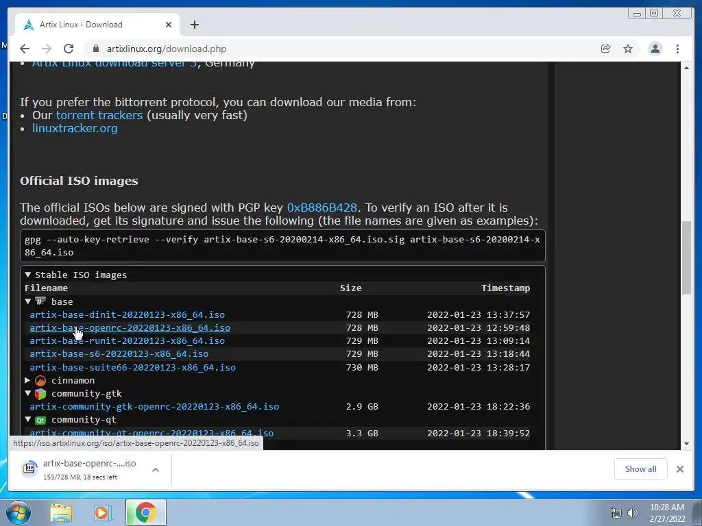Open PGP key 0xB886B428 link
This screenshot has height=526, width=702.
tap(322, 208)
